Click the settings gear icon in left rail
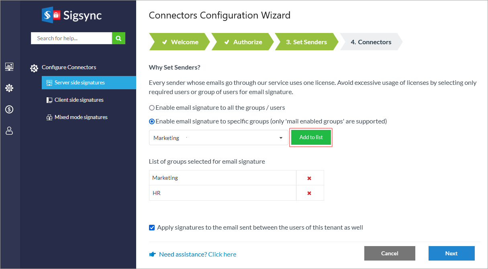 [x=9, y=88]
